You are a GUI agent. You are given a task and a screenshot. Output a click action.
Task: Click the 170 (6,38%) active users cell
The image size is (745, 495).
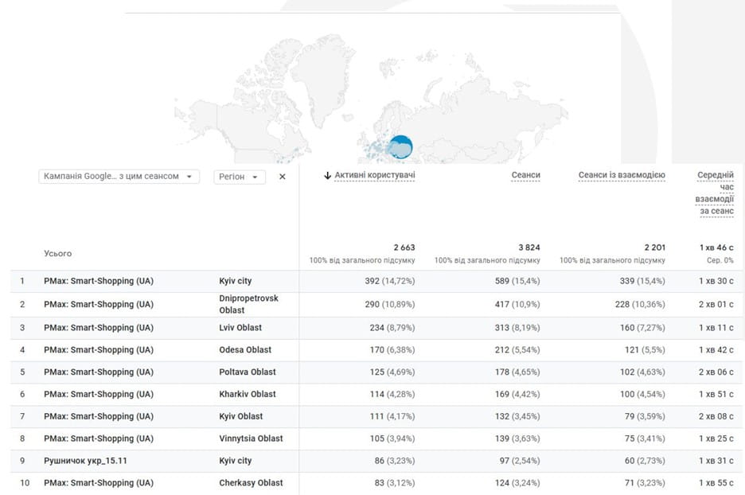(x=392, y=349)
